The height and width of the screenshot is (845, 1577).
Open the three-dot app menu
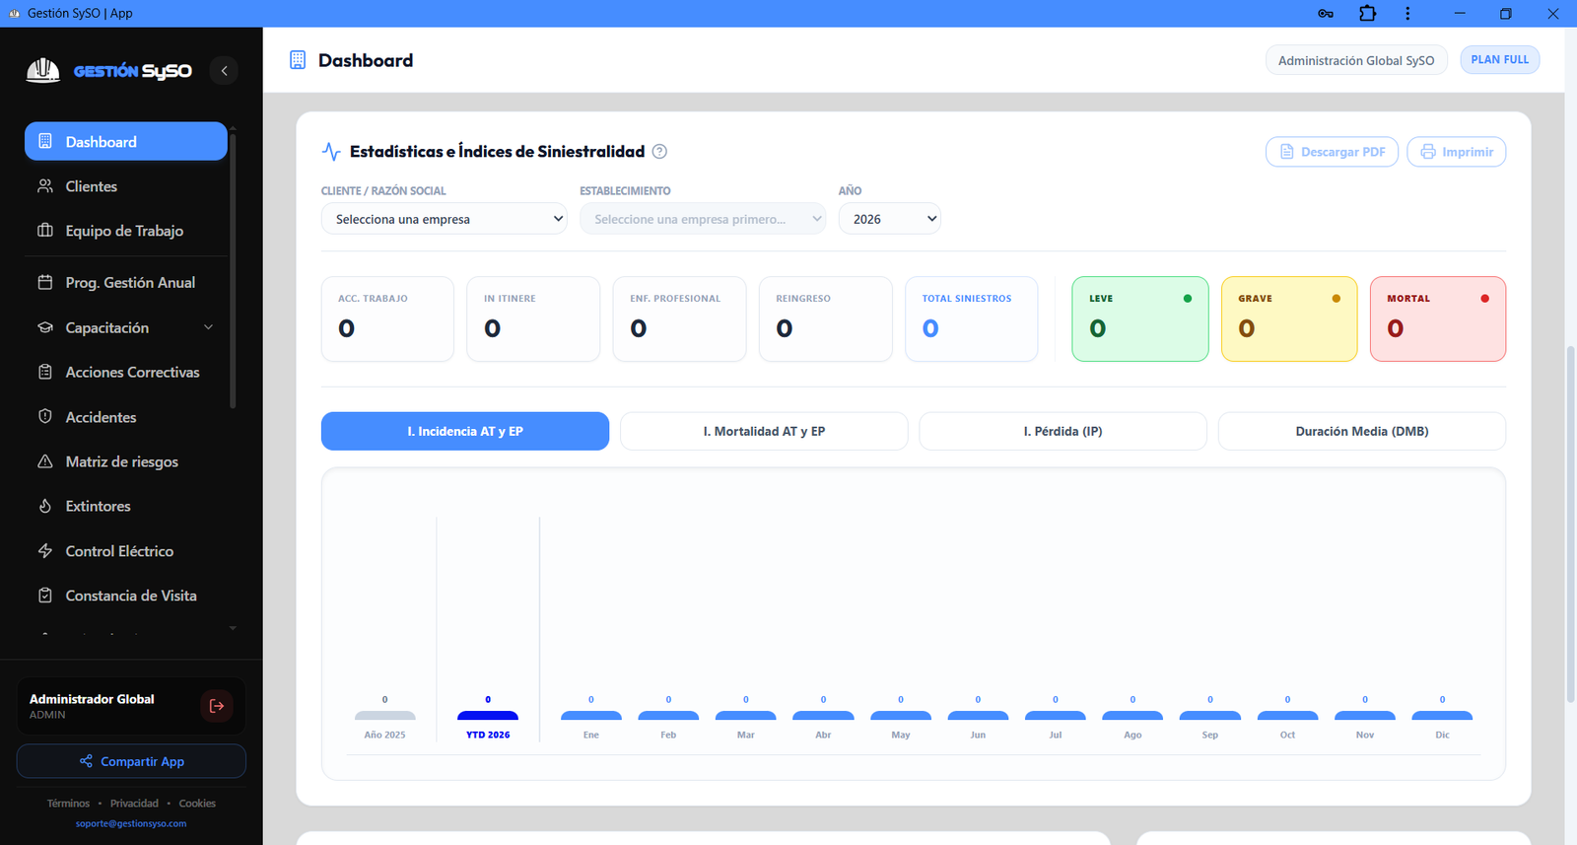(x=1407, y=14)
